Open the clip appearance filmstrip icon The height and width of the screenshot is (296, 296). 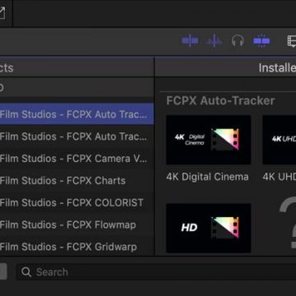point(291,41)
